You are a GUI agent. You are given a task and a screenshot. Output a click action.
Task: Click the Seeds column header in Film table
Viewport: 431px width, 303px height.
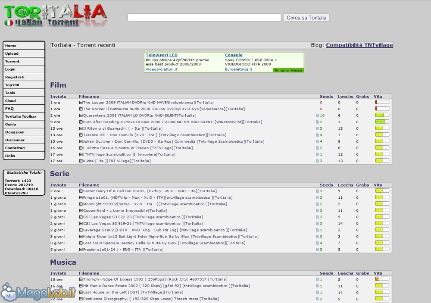(x=326, y=97)
